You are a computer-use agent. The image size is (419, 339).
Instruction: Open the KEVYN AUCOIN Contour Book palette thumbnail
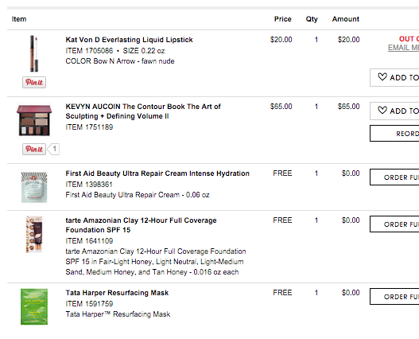tap(34, 120)
